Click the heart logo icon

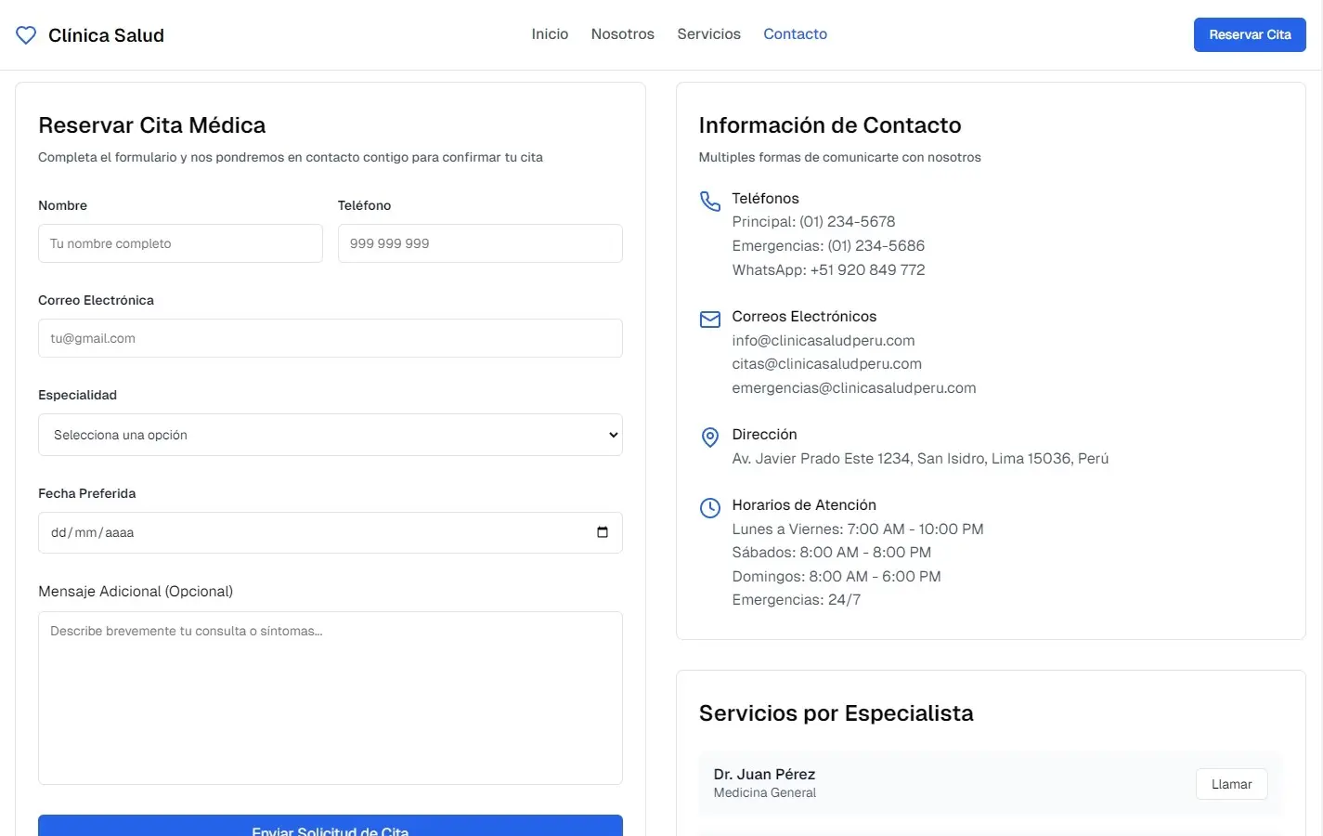[x=26, y=35]
